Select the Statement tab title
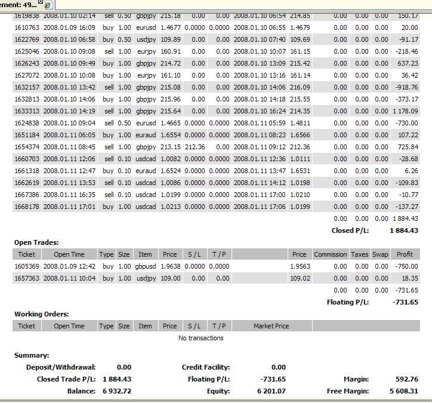The image size is (432, 403). pos(18,4)
